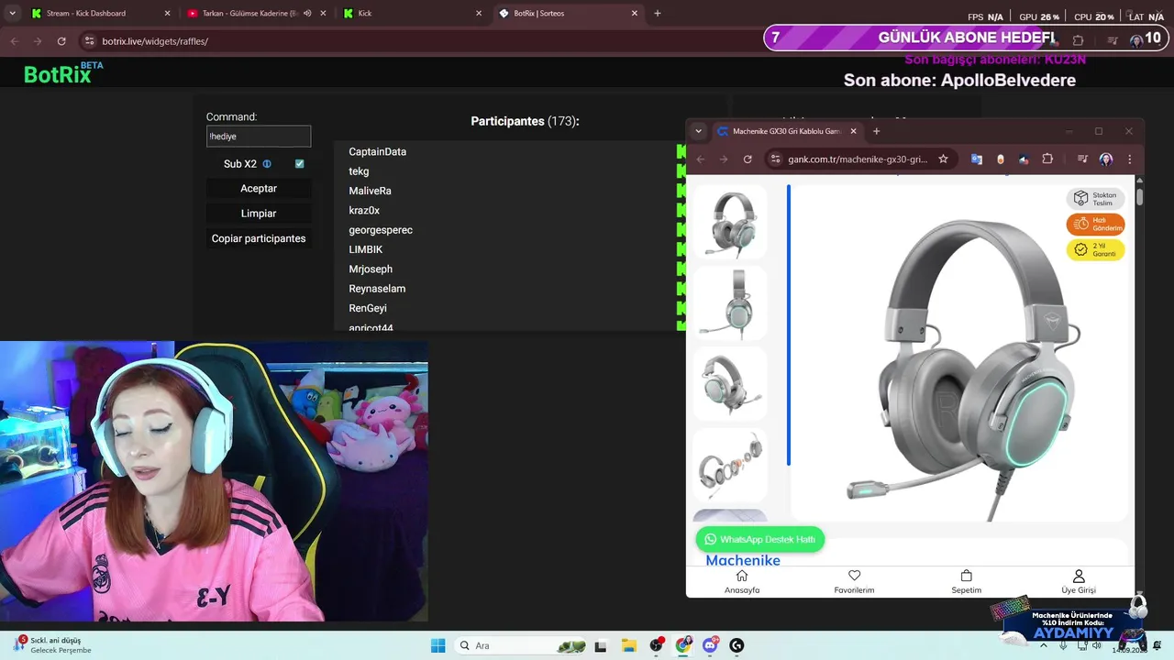Toggle the Sub X2 checkbox
This screenshot has width=1174, height=660.
[x=299, y=164]
